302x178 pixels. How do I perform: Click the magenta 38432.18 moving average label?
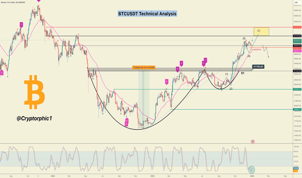[297, 51]
